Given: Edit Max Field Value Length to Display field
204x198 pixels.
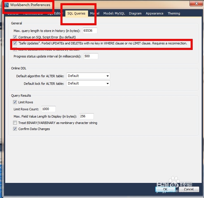Looking at the screenshot, I should [87, 116].
